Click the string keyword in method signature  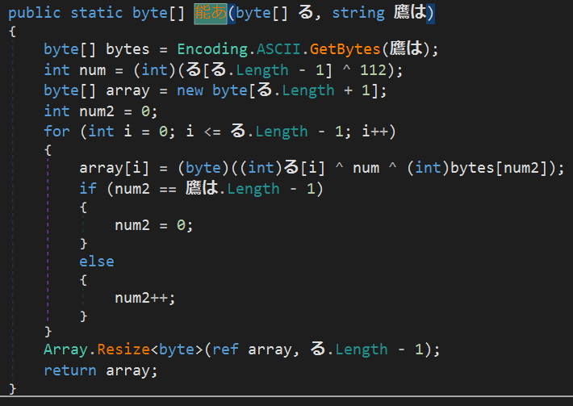358,13
